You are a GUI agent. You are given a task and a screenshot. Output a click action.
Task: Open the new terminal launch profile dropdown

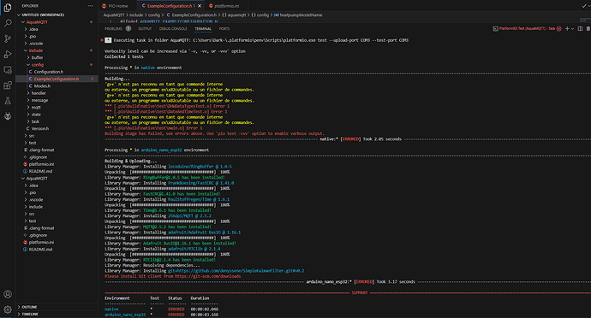coord(572,28)
